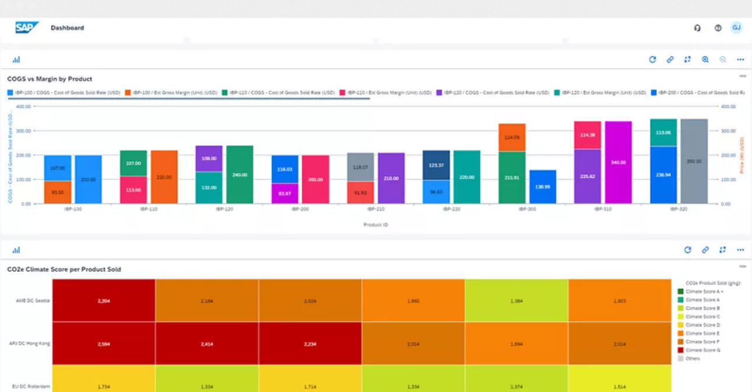Click the zoom out icon on the COGS chart
This screenshot has height=392, width=752.
tap(722, 59)
